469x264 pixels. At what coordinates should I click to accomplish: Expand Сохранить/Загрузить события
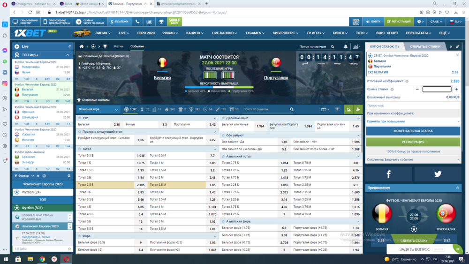413,159
